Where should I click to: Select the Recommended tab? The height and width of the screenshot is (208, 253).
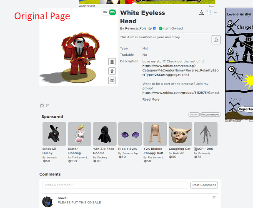pos(210,114)
